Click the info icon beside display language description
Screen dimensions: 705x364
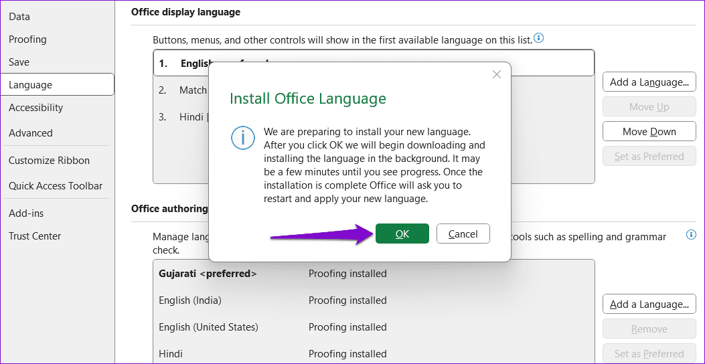click(538, 39)
